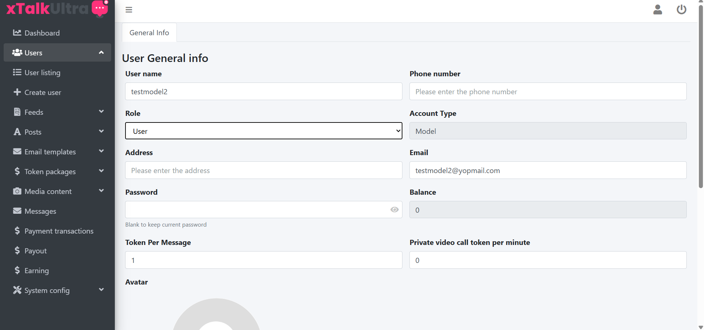Open the Earning page
Viewport: 704px width, 330px height.
(x=36, y=271)
